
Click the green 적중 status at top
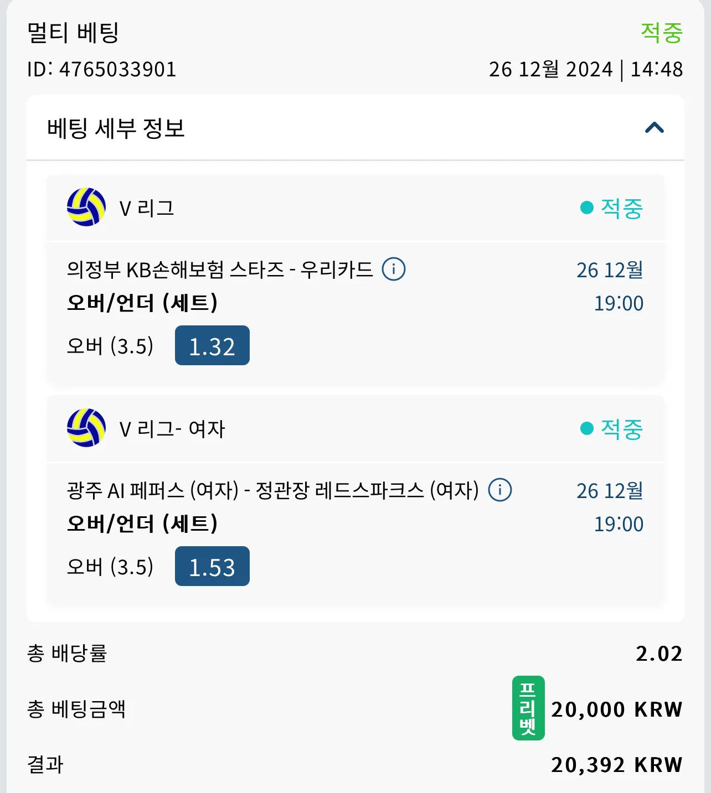[x=661, y=33]
